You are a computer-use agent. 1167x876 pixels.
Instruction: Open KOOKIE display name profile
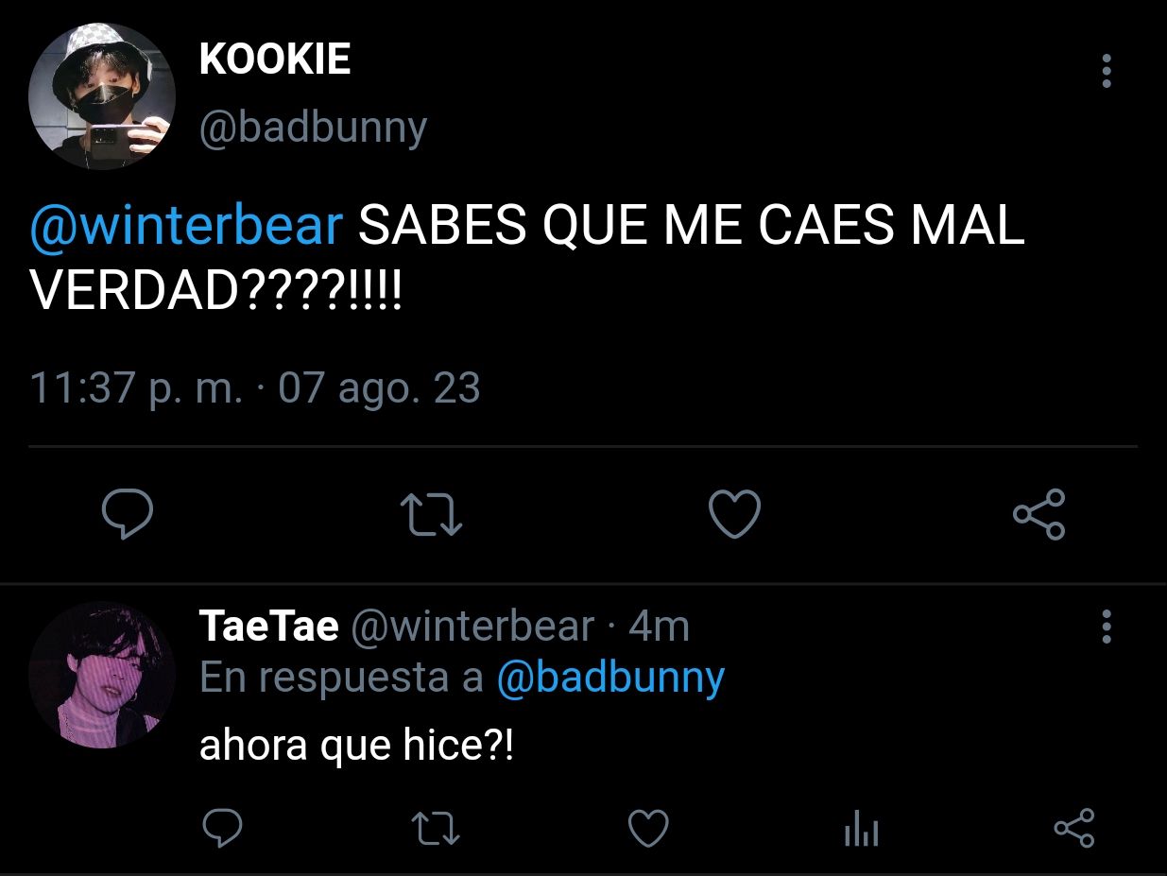tap(275, 60)
